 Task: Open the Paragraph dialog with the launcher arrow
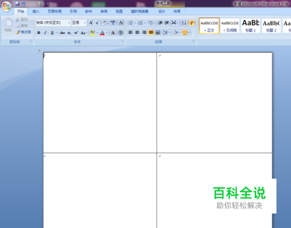coord(193,41)
